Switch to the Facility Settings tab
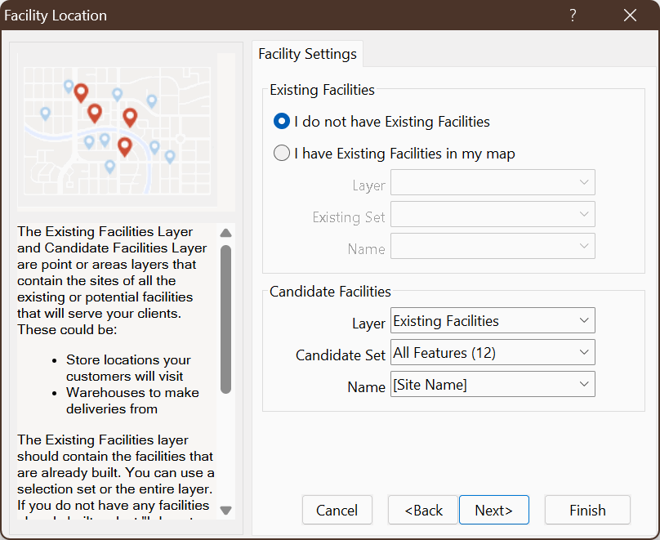The image size is (660, 540). [x=307, y=54]
